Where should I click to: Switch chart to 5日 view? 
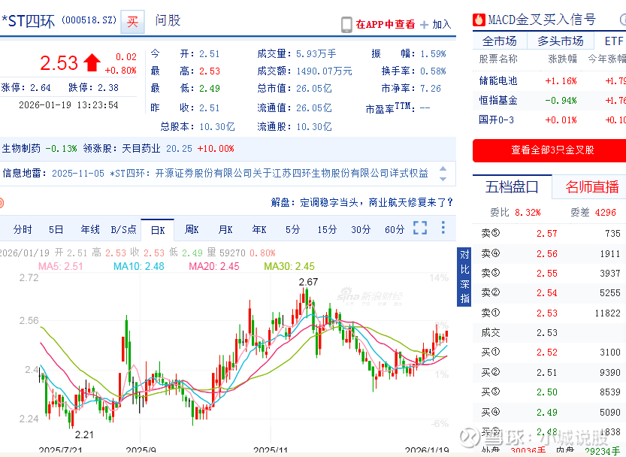(56, 229)
